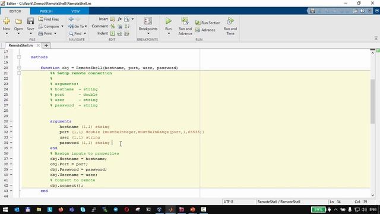Click the New file icon
The height and width of the screenshot is (214, 380).
(7, 21)
